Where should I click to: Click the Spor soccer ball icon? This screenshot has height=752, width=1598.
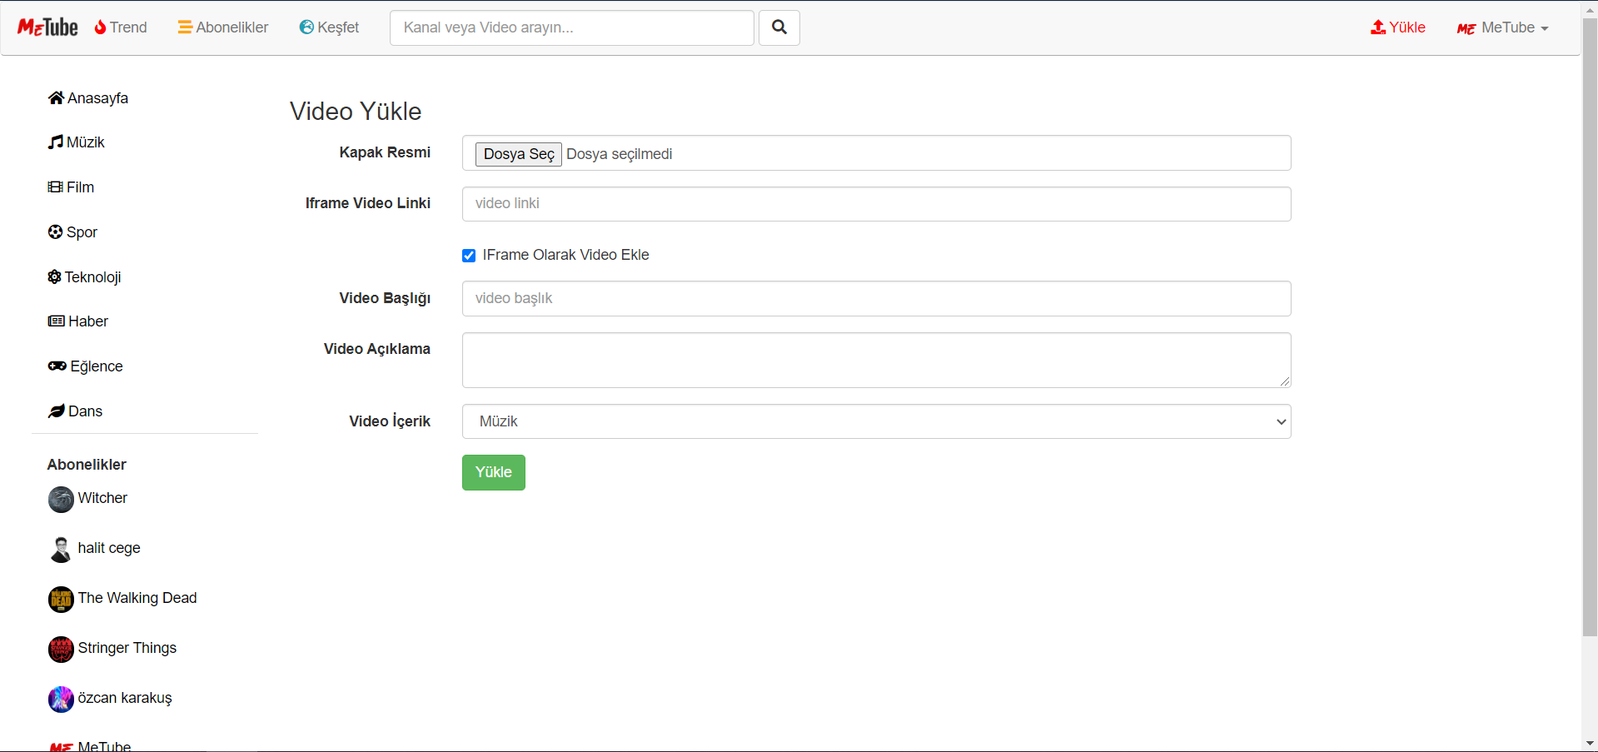55,232
